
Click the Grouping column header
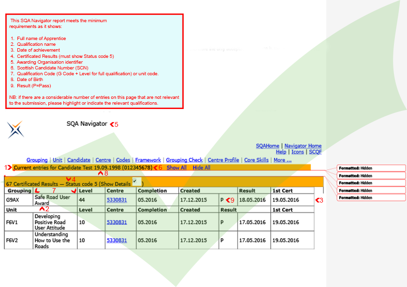click(x=19, y=191)
